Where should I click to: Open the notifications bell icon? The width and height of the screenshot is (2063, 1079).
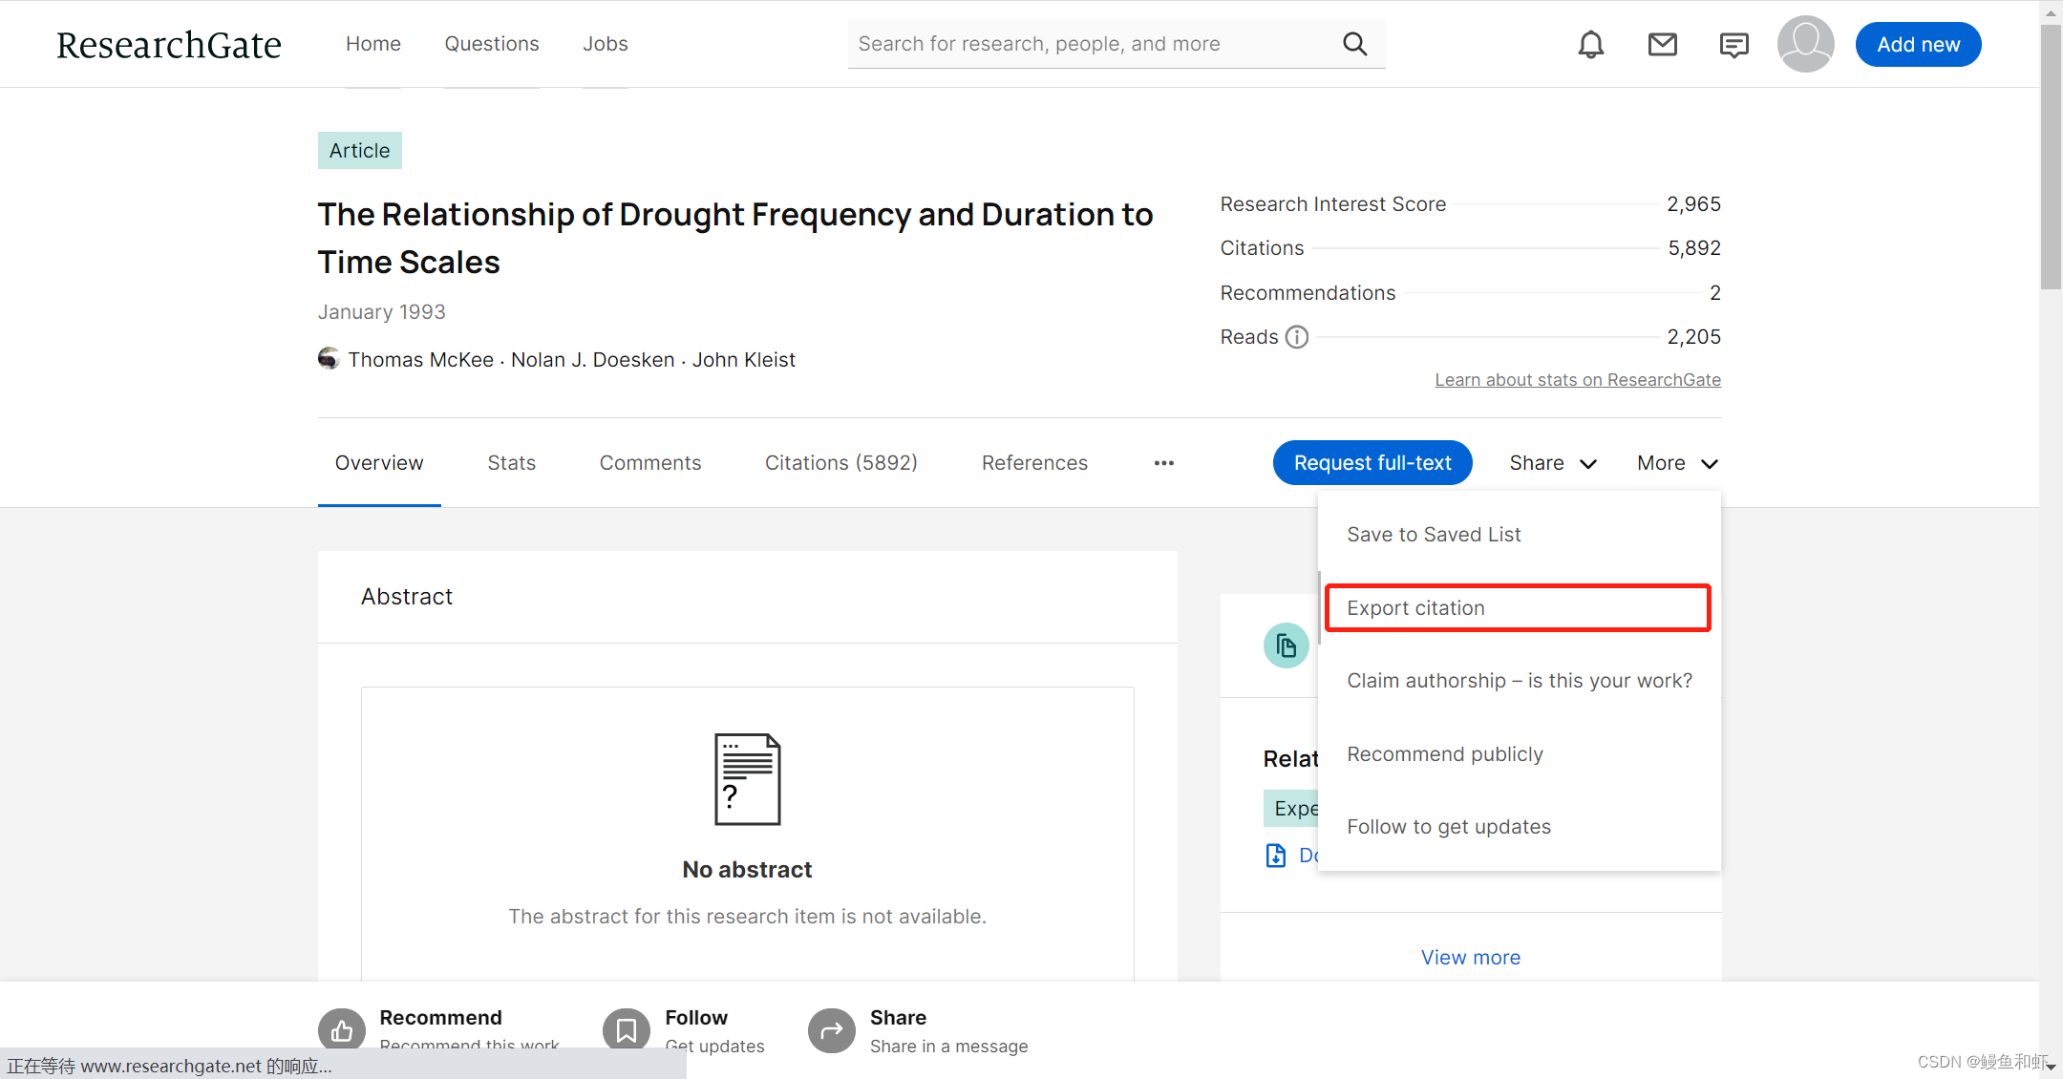click(x=1590, y=44)
